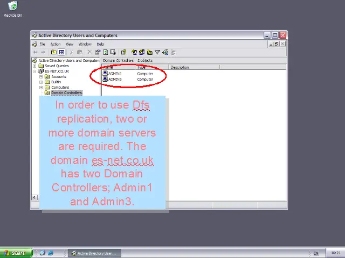
Task: Click the window title bar icon
Action: click(34, 35)
